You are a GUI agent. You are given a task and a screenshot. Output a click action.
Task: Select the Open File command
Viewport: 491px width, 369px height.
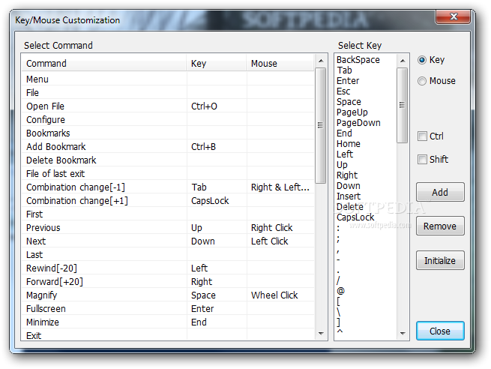pos(168,106)
